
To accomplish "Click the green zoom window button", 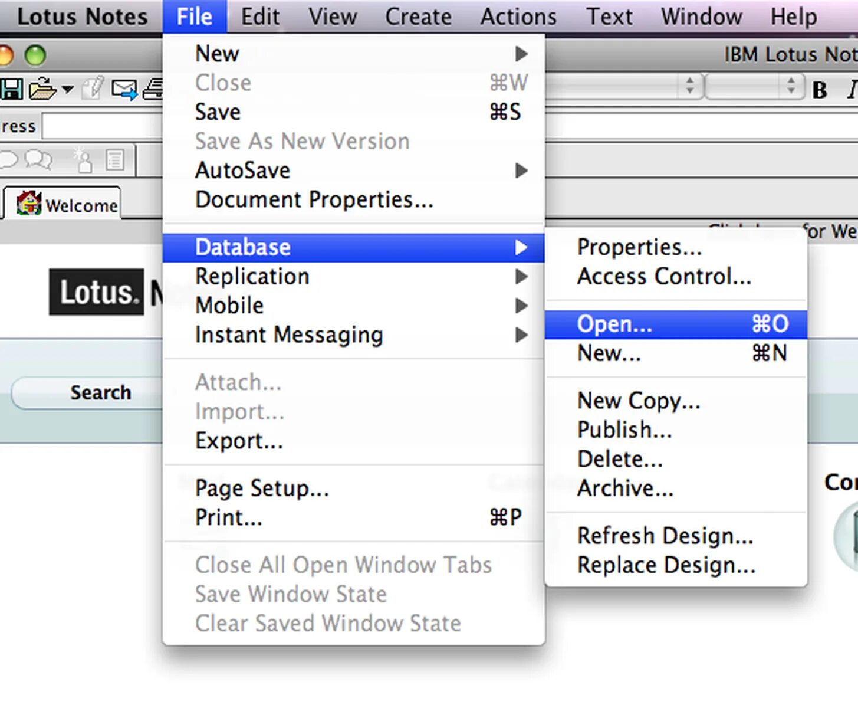I will 35,55.
